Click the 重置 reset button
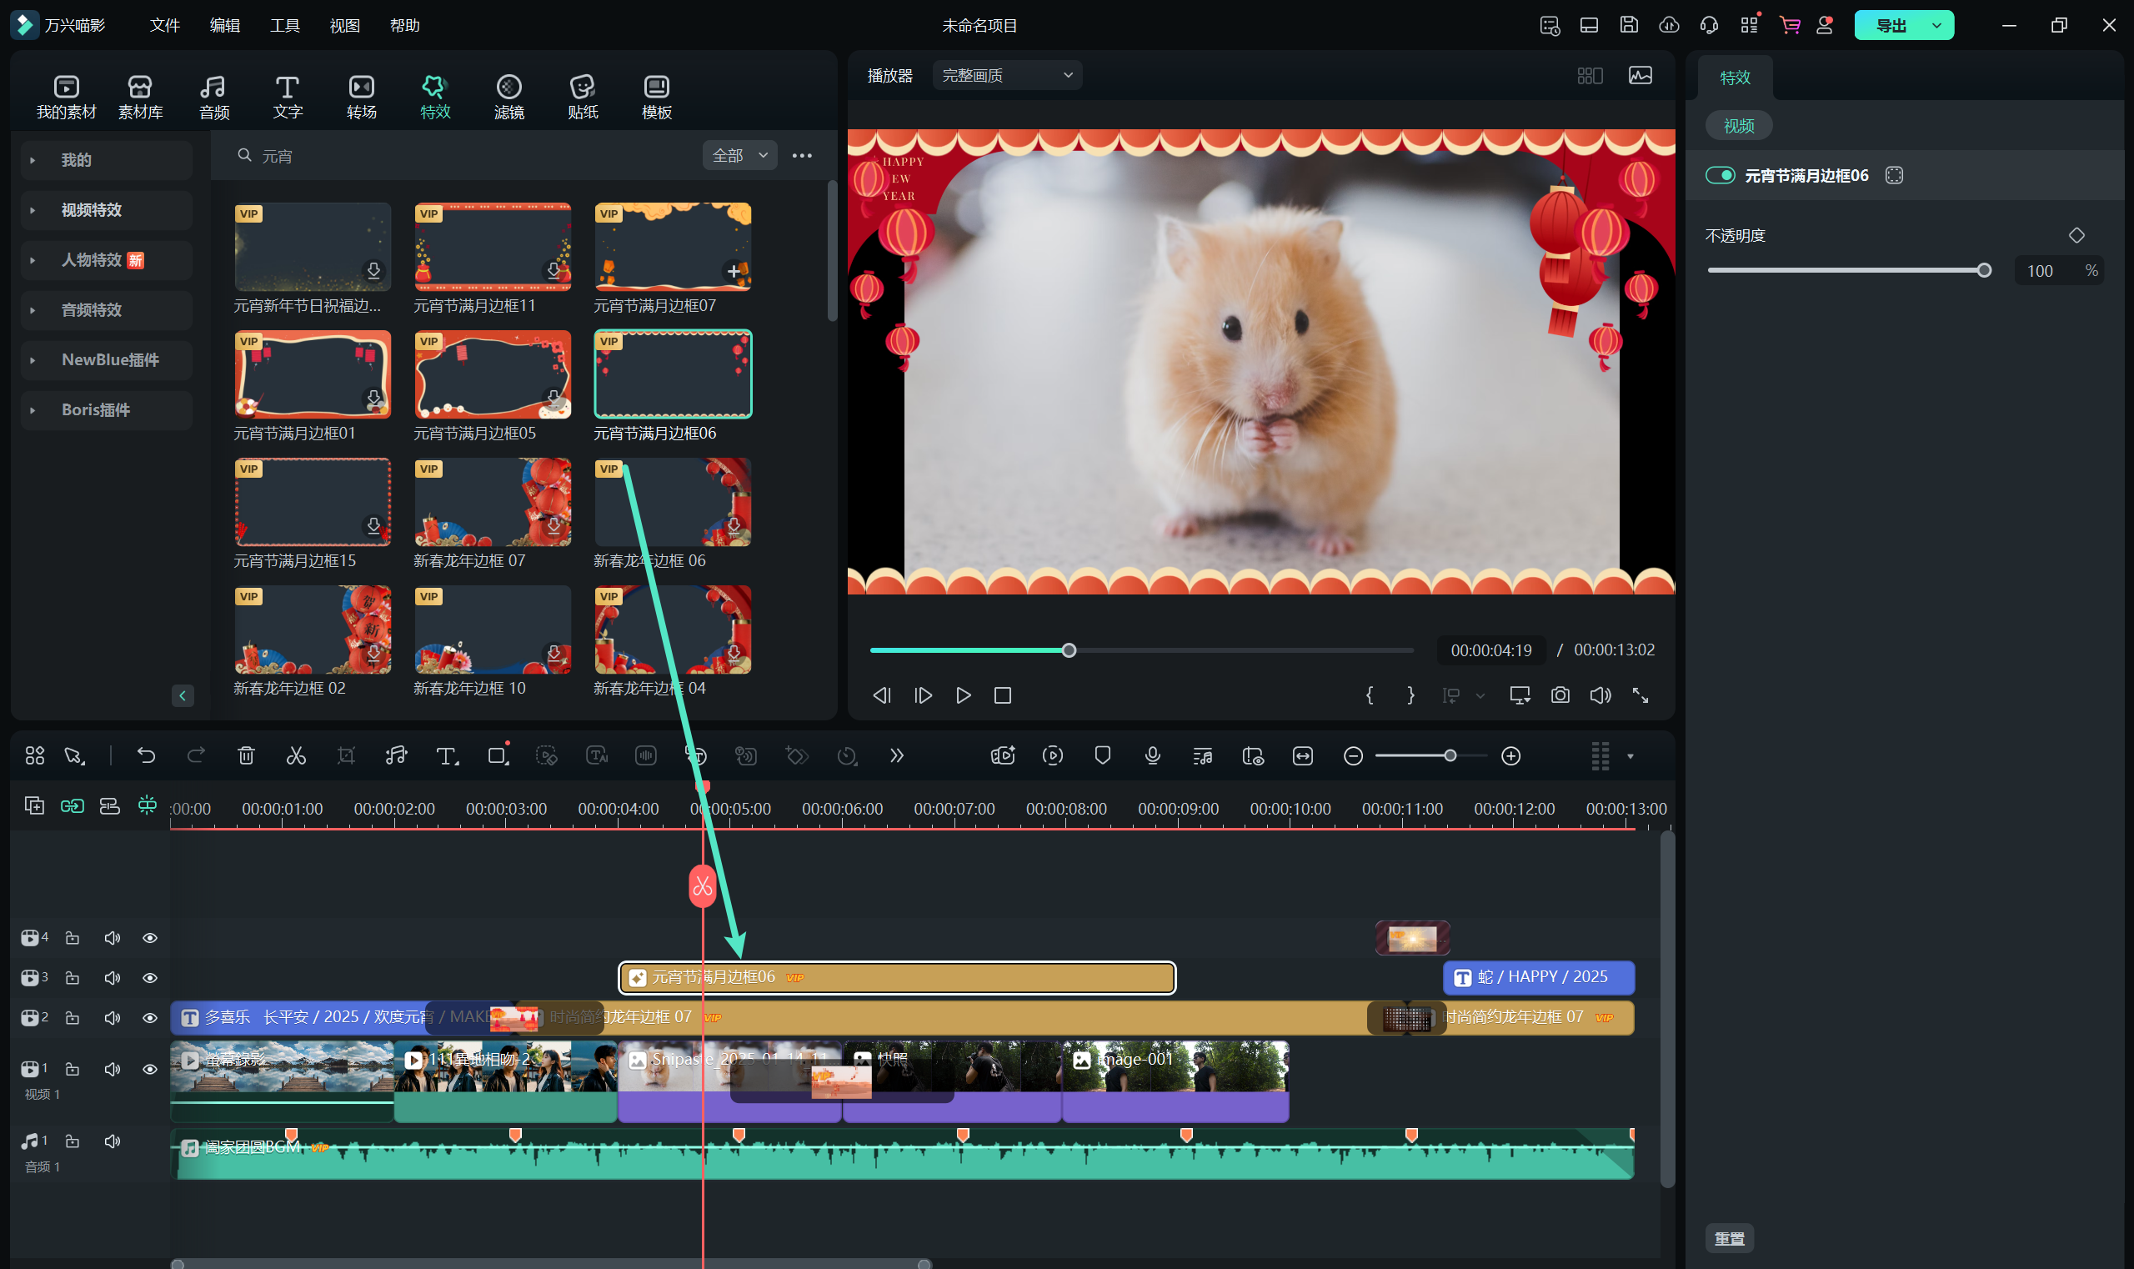The width and height of the screenshot is (2134, 1269). coord(1729,1239)
